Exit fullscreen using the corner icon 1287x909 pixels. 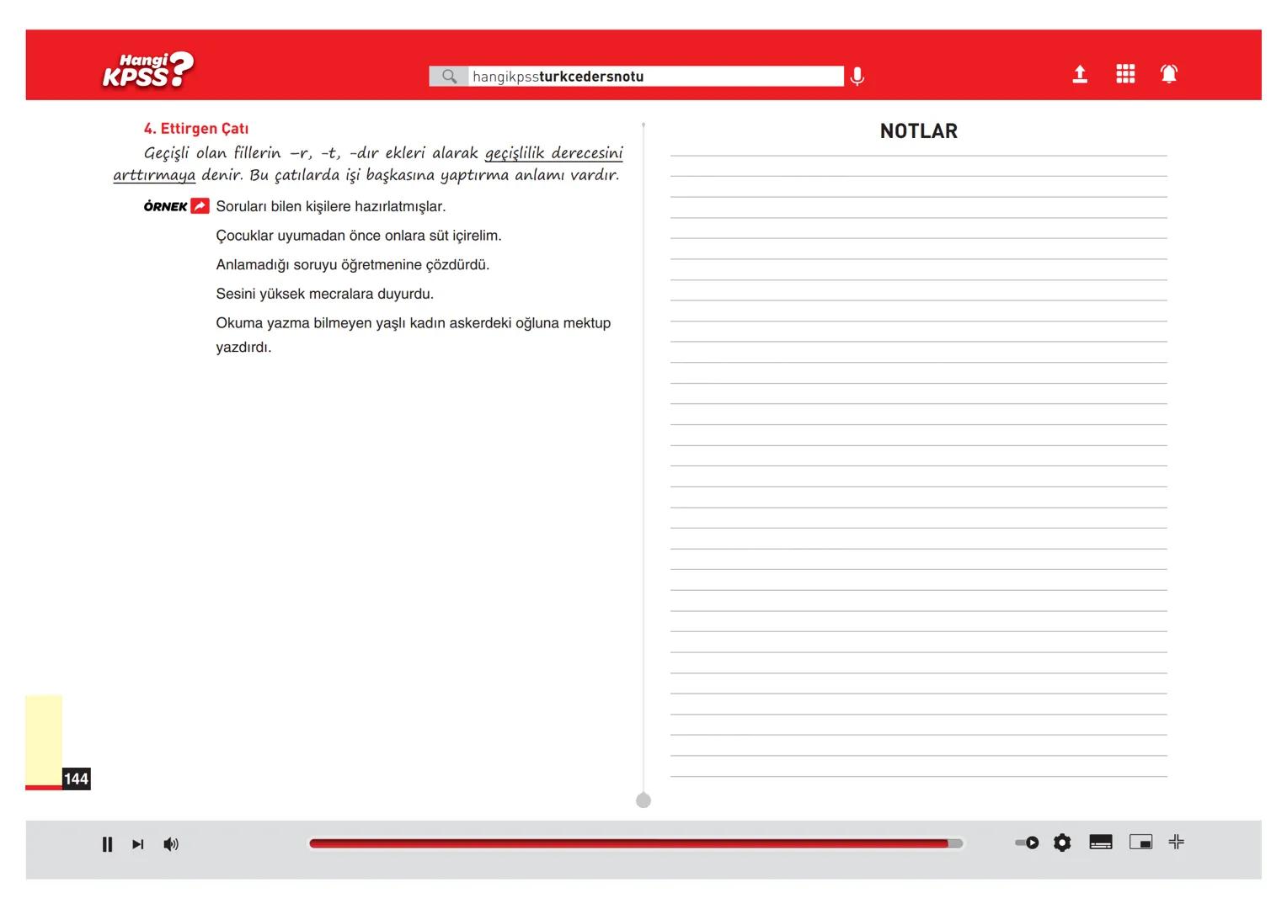pos(1177,842)
